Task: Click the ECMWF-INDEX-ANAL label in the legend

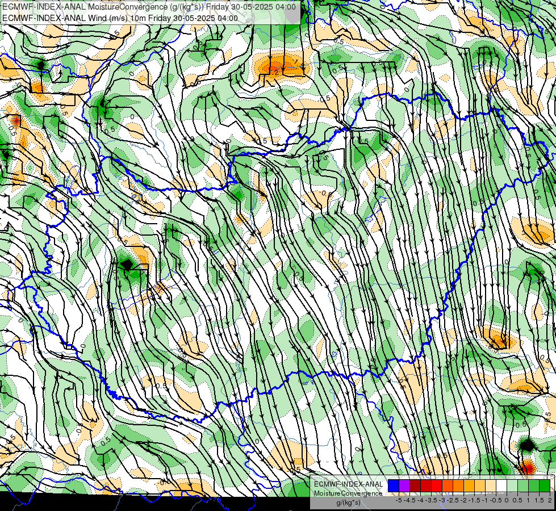Action: pyautogui.click(x=348, y=484)
